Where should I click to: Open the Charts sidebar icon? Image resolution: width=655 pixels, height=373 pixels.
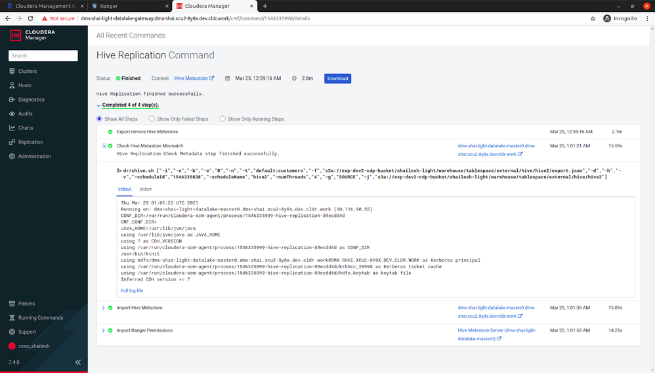[12, 128]
